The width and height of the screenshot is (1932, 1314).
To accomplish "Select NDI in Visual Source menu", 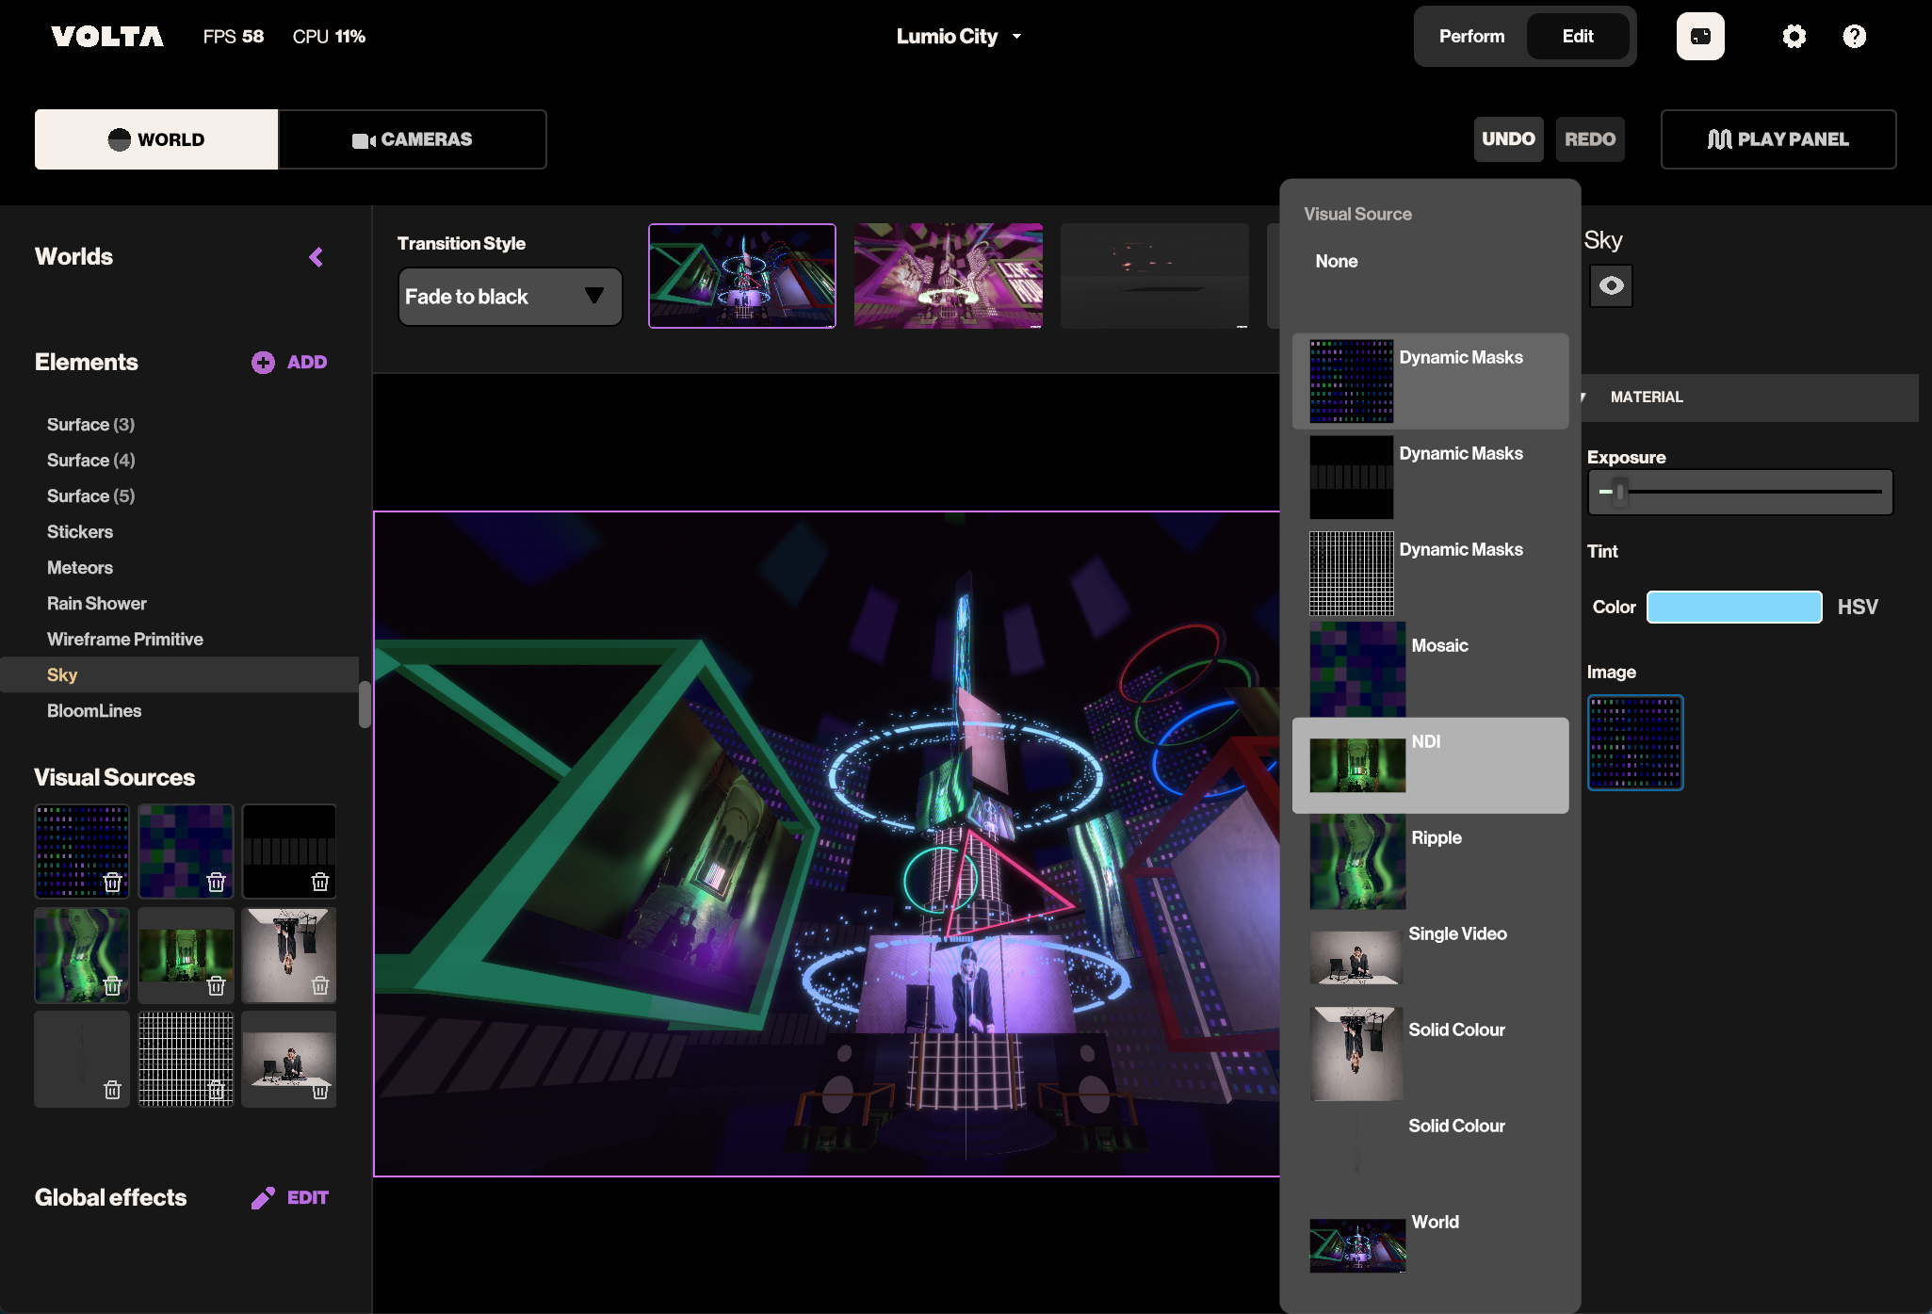I will [x=1429, y=765].
